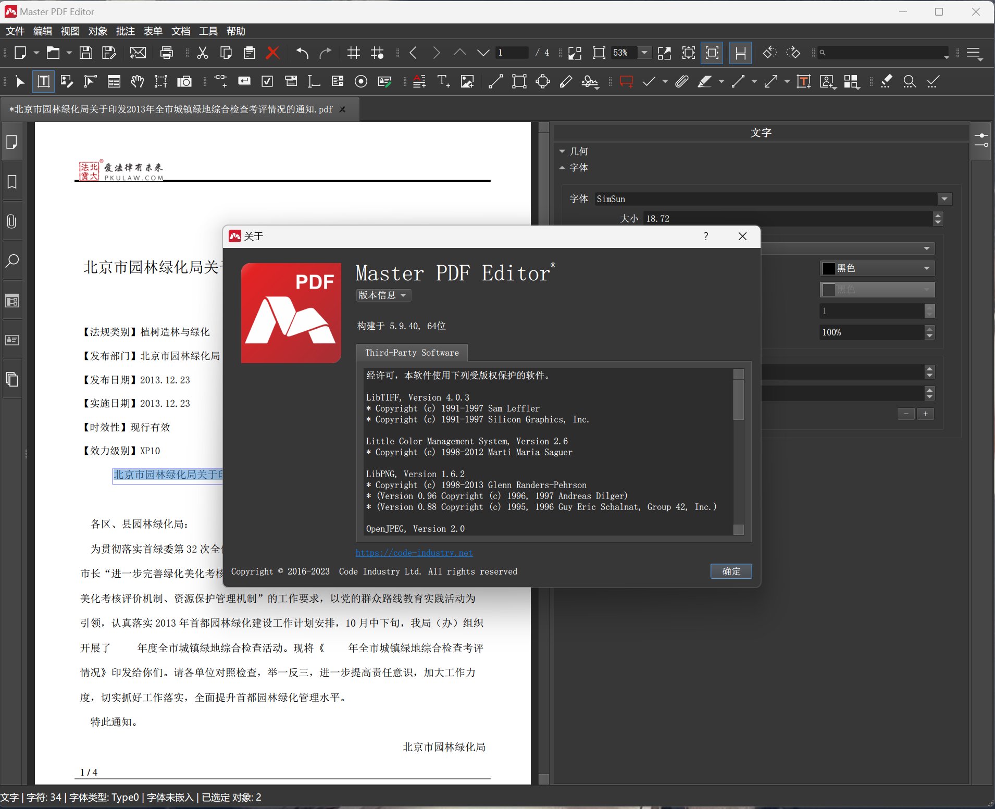
Task: Click the snapshot camera tool
Action: pyautogui.click(x=184, y=81)
